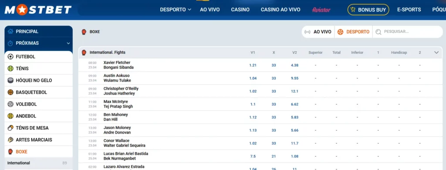This screenshot has width=446, height=170.
Task: Click the volleyball icon beside Voleibol
Action: [10, 104]
